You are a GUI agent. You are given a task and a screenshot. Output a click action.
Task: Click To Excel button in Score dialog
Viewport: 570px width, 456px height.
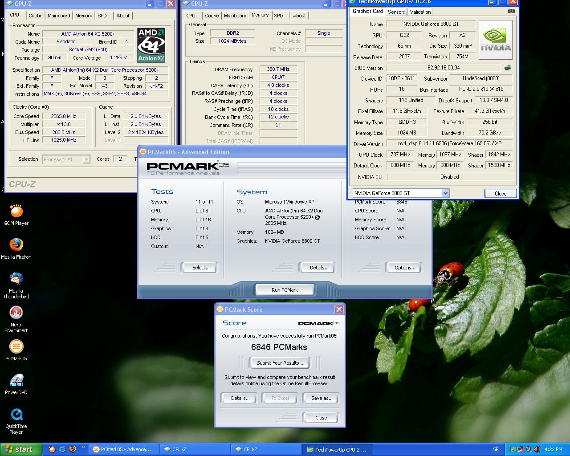click(x=280, y=398)
